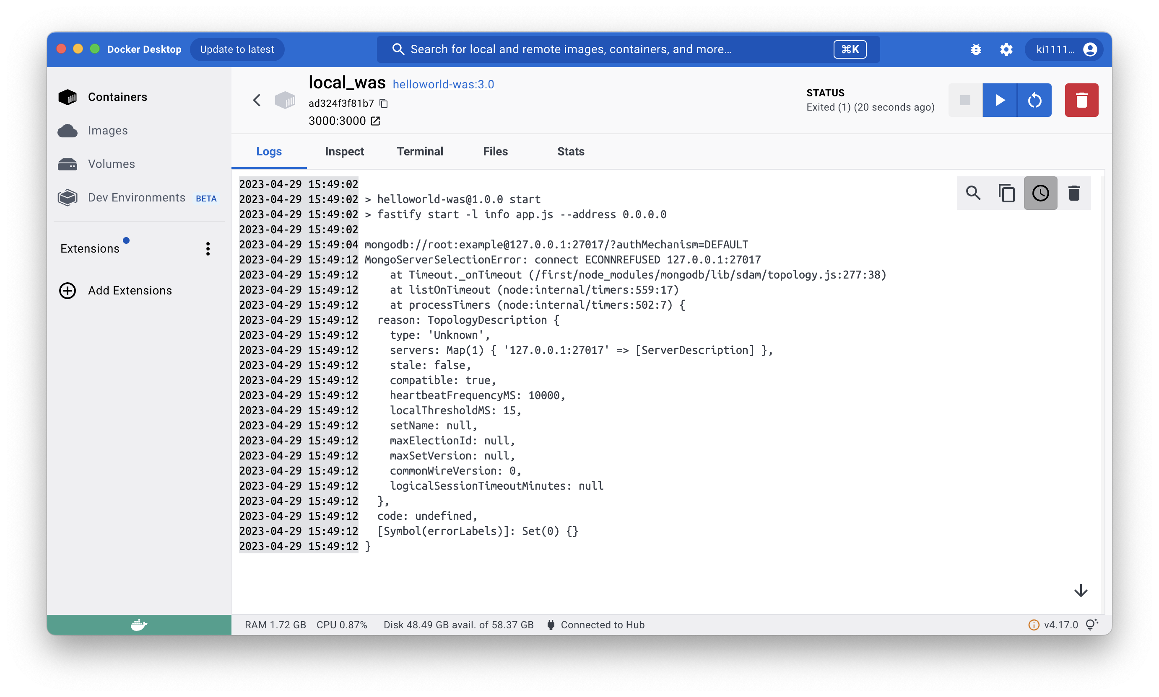Click Disk 48.49 GB avail. status text

[x=458, y=625]
